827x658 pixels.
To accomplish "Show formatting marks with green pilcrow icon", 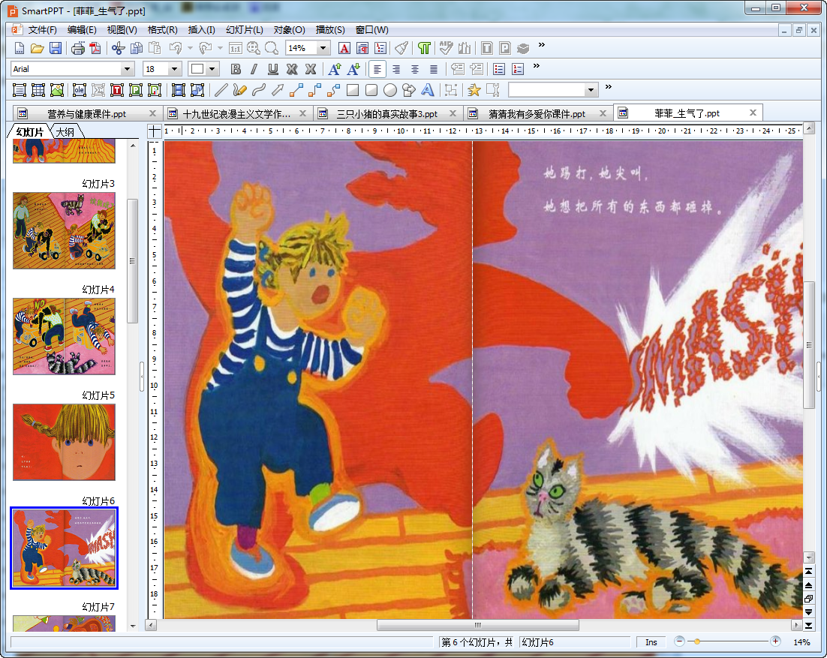I will 424,49.
